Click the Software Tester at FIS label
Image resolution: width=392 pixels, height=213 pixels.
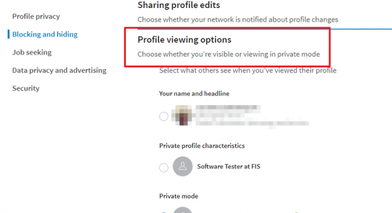coord(228,167)
